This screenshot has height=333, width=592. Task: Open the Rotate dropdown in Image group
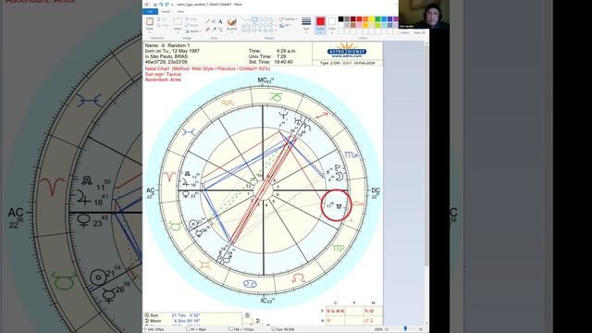coord(192,31)
